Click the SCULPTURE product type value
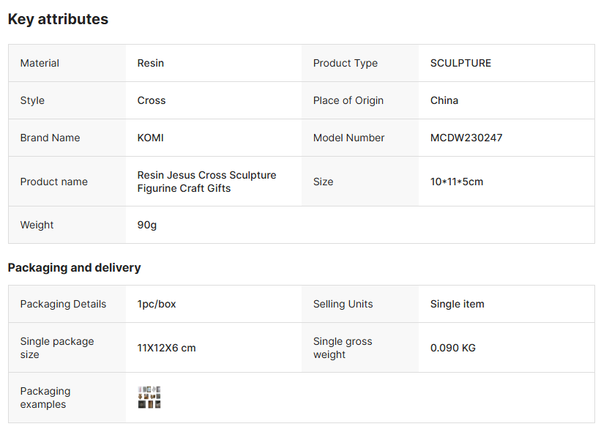 point(460,63)
